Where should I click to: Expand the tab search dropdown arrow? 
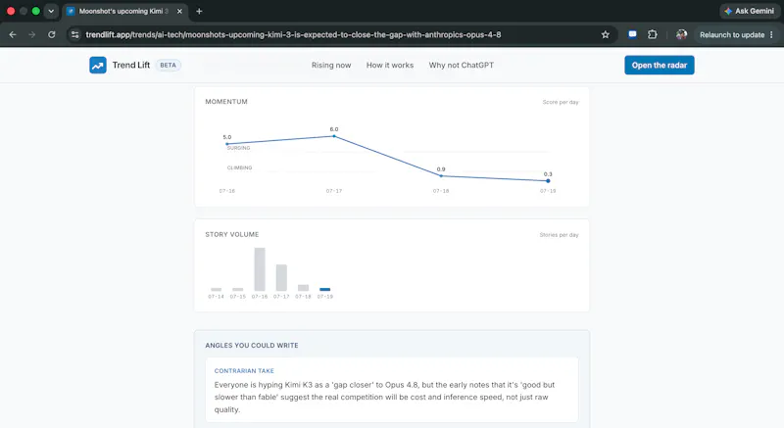click(x=51, y=11)
